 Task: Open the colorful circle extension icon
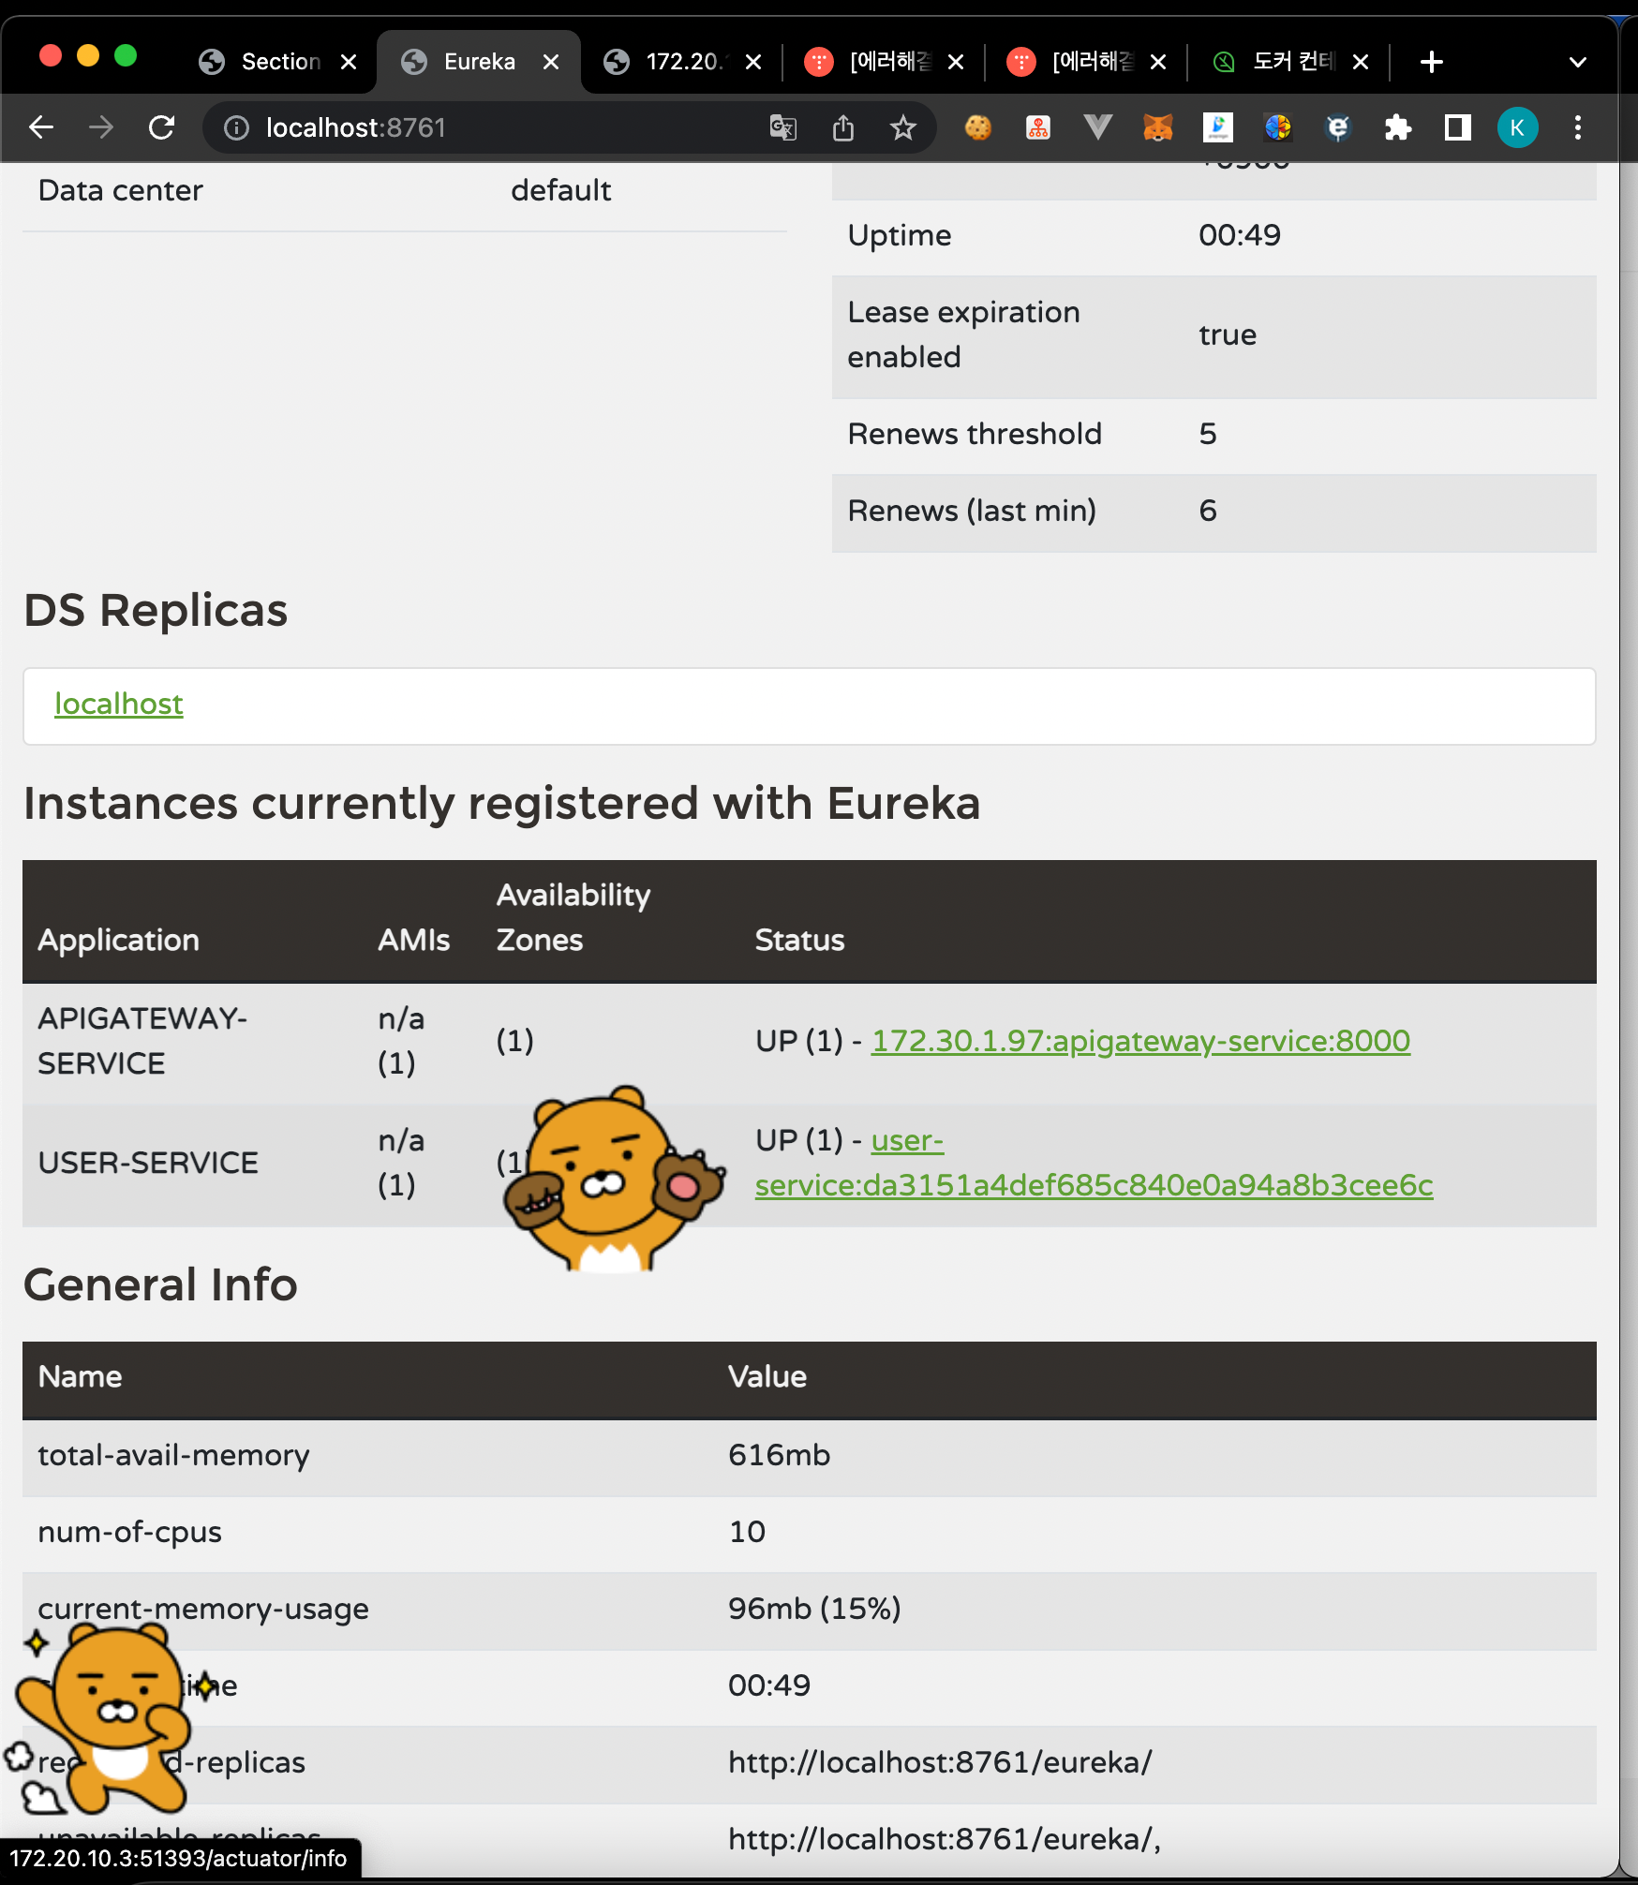click(1278, 127)
